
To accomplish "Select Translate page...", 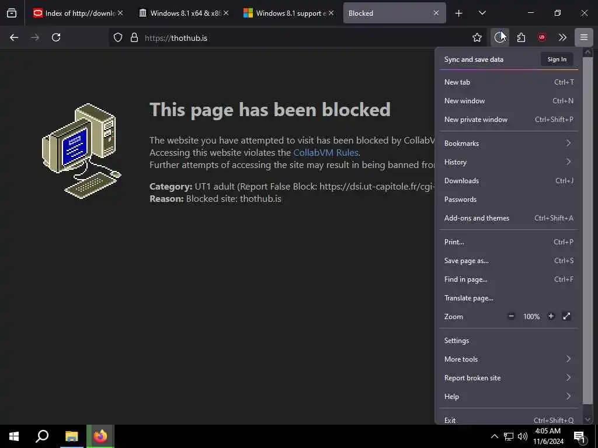I will pos(509,298).
